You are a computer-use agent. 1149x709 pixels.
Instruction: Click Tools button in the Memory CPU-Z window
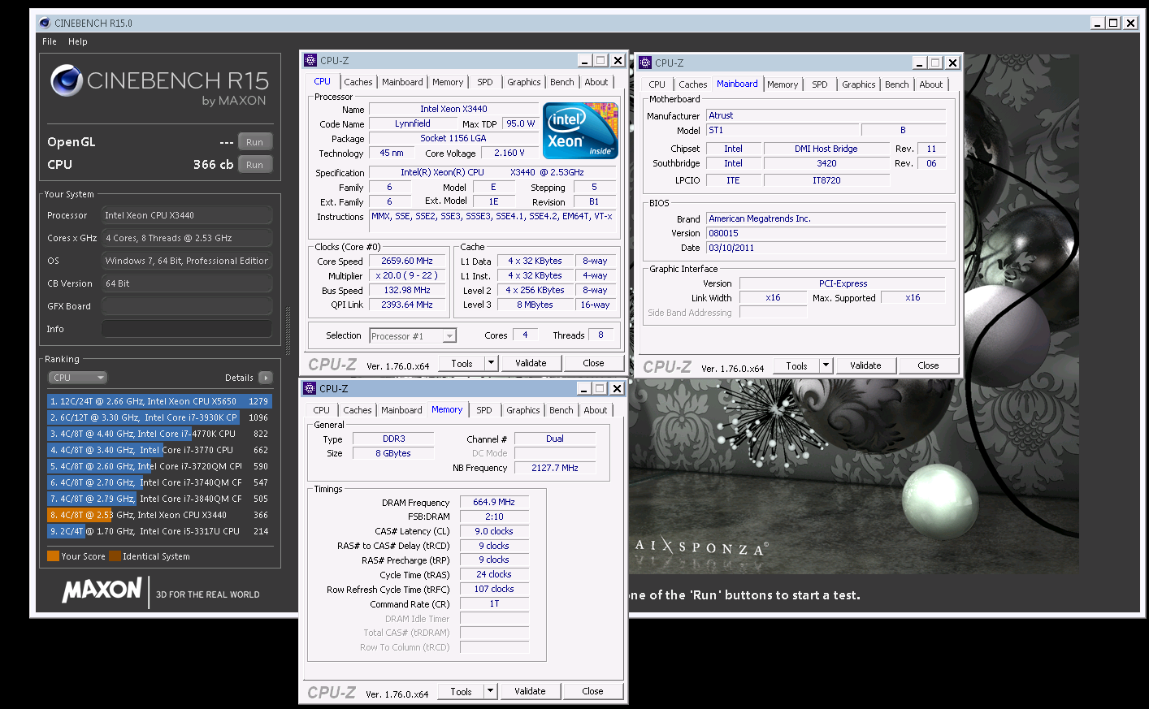pos(461,691)
